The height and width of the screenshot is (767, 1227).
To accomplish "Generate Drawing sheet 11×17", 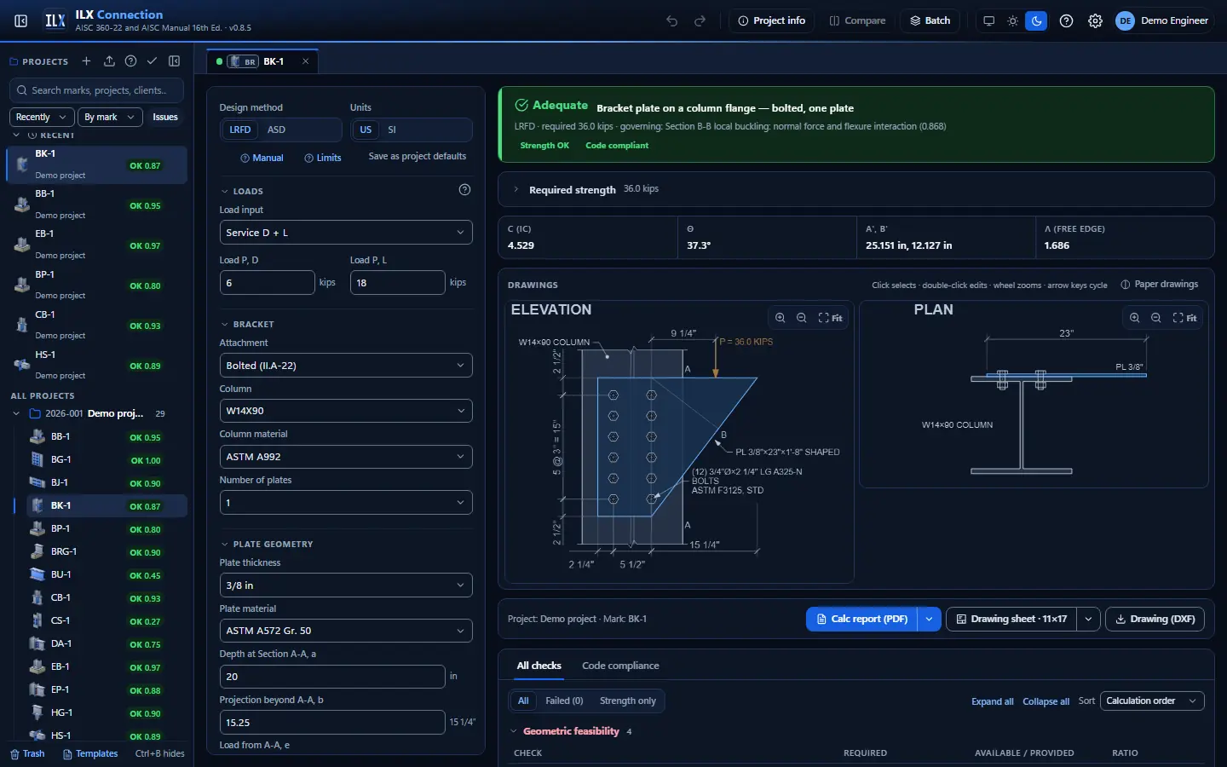I will click(x=1011, y=619).
